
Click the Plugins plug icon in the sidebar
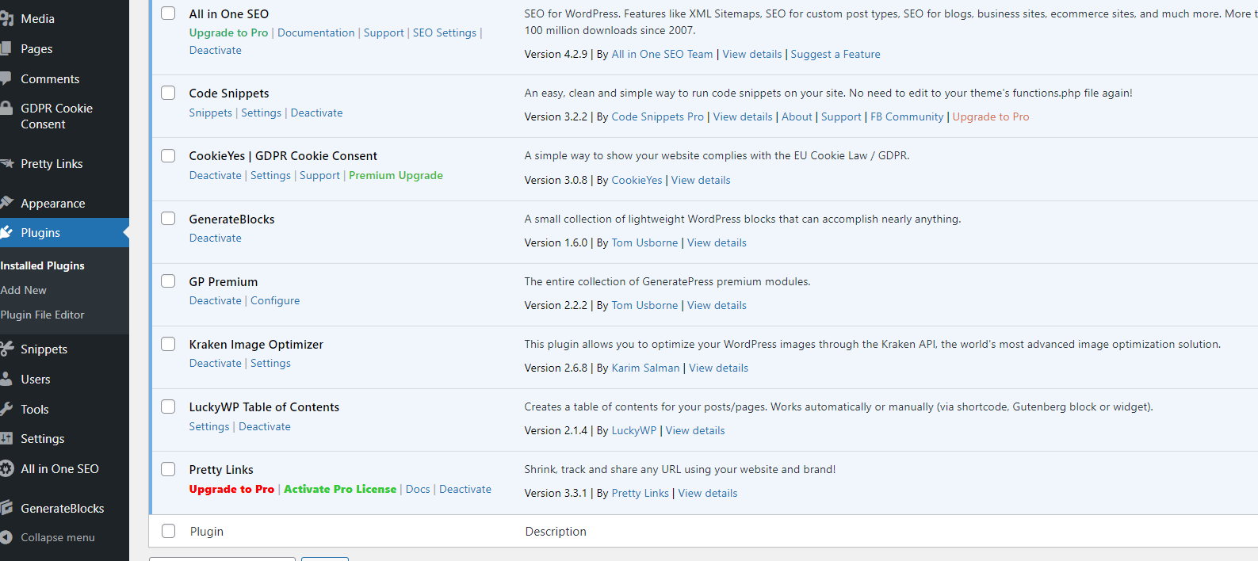click(x=6, y=232)
